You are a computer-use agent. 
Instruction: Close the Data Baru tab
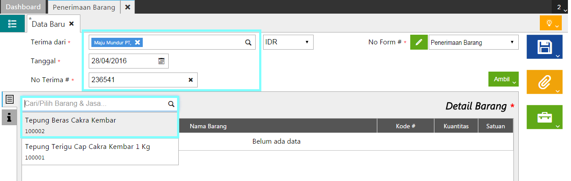point(72,24)
